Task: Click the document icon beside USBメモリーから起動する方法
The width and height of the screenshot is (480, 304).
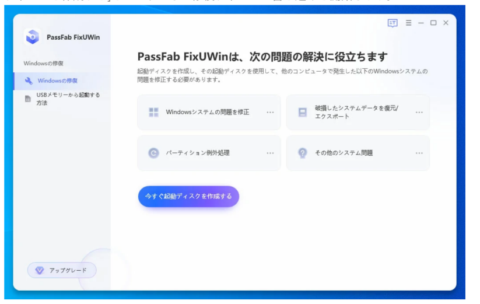Action: 28,99
